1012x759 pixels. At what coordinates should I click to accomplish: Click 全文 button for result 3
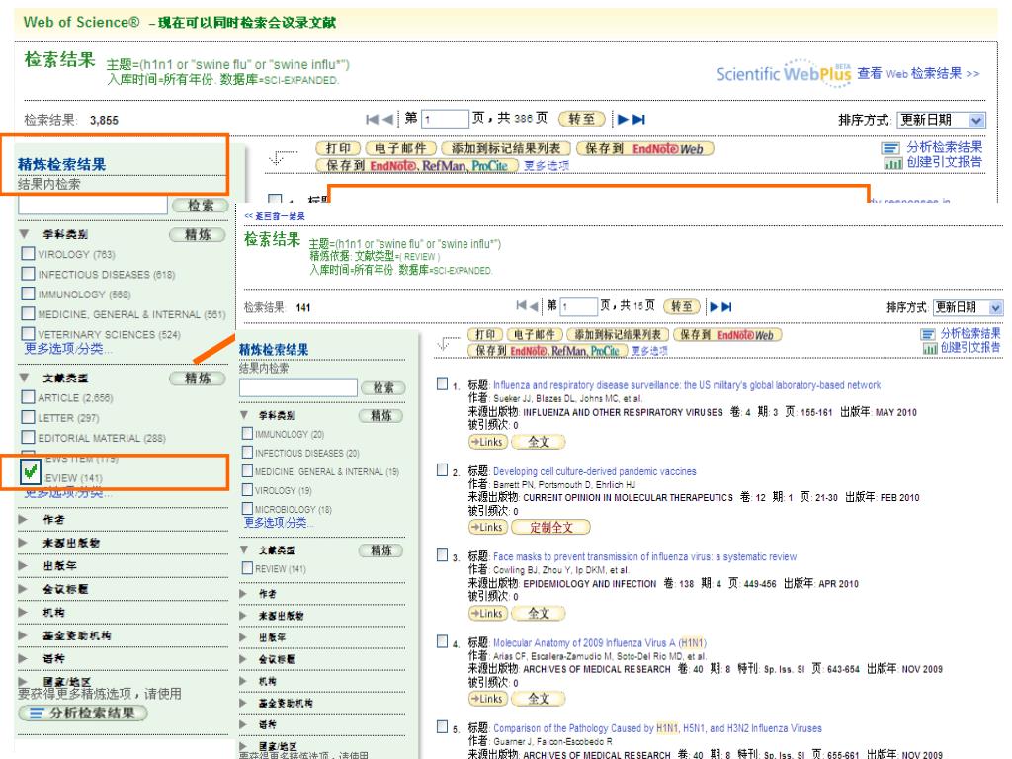pyautogui.click(x=538, y=613)
